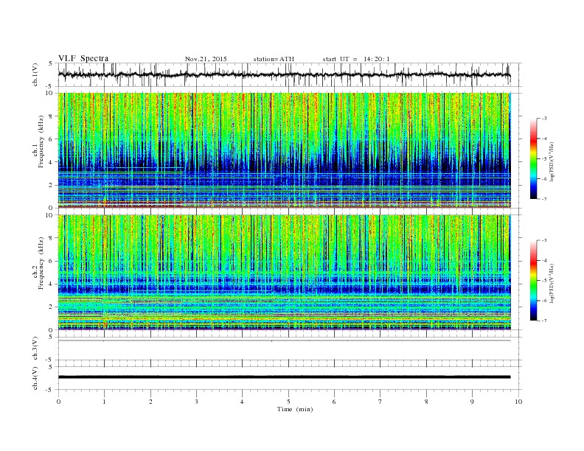
Task: Click time axis tick label "3"
Action: (x=196, y=402)
